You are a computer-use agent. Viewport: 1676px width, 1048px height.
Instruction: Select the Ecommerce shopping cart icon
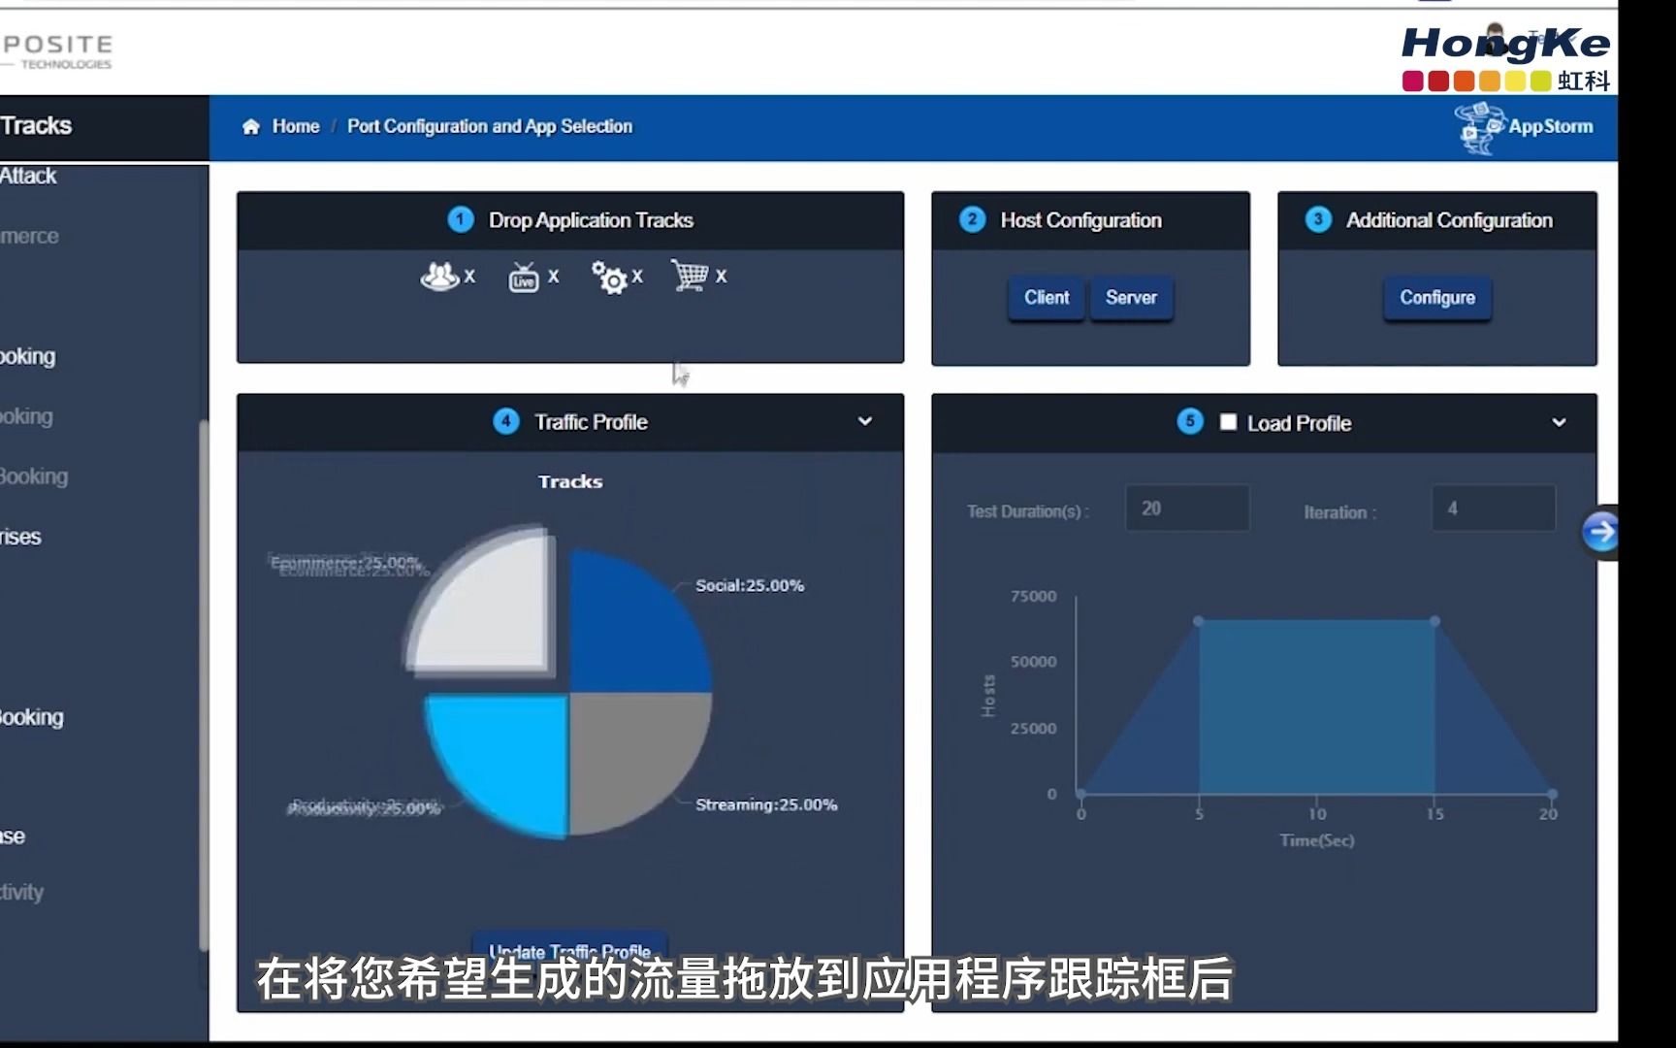point(693,277)
